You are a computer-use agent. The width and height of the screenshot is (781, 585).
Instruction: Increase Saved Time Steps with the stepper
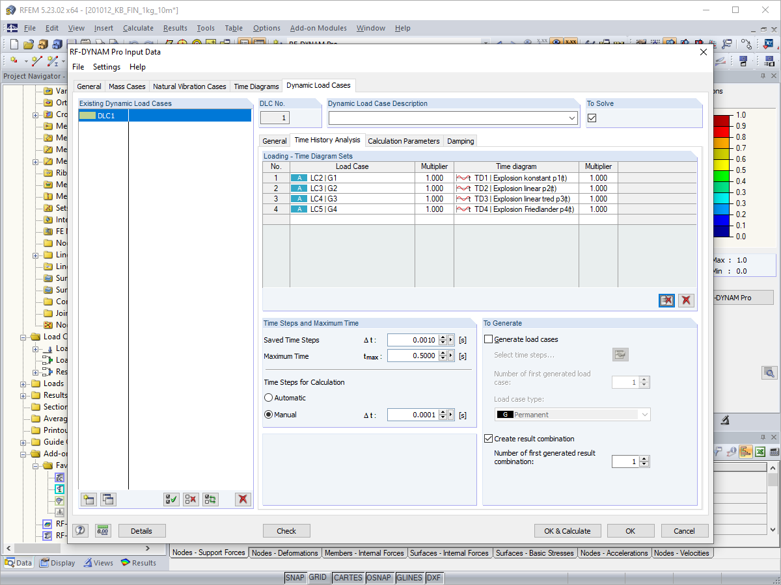click(x=443, y=336)
